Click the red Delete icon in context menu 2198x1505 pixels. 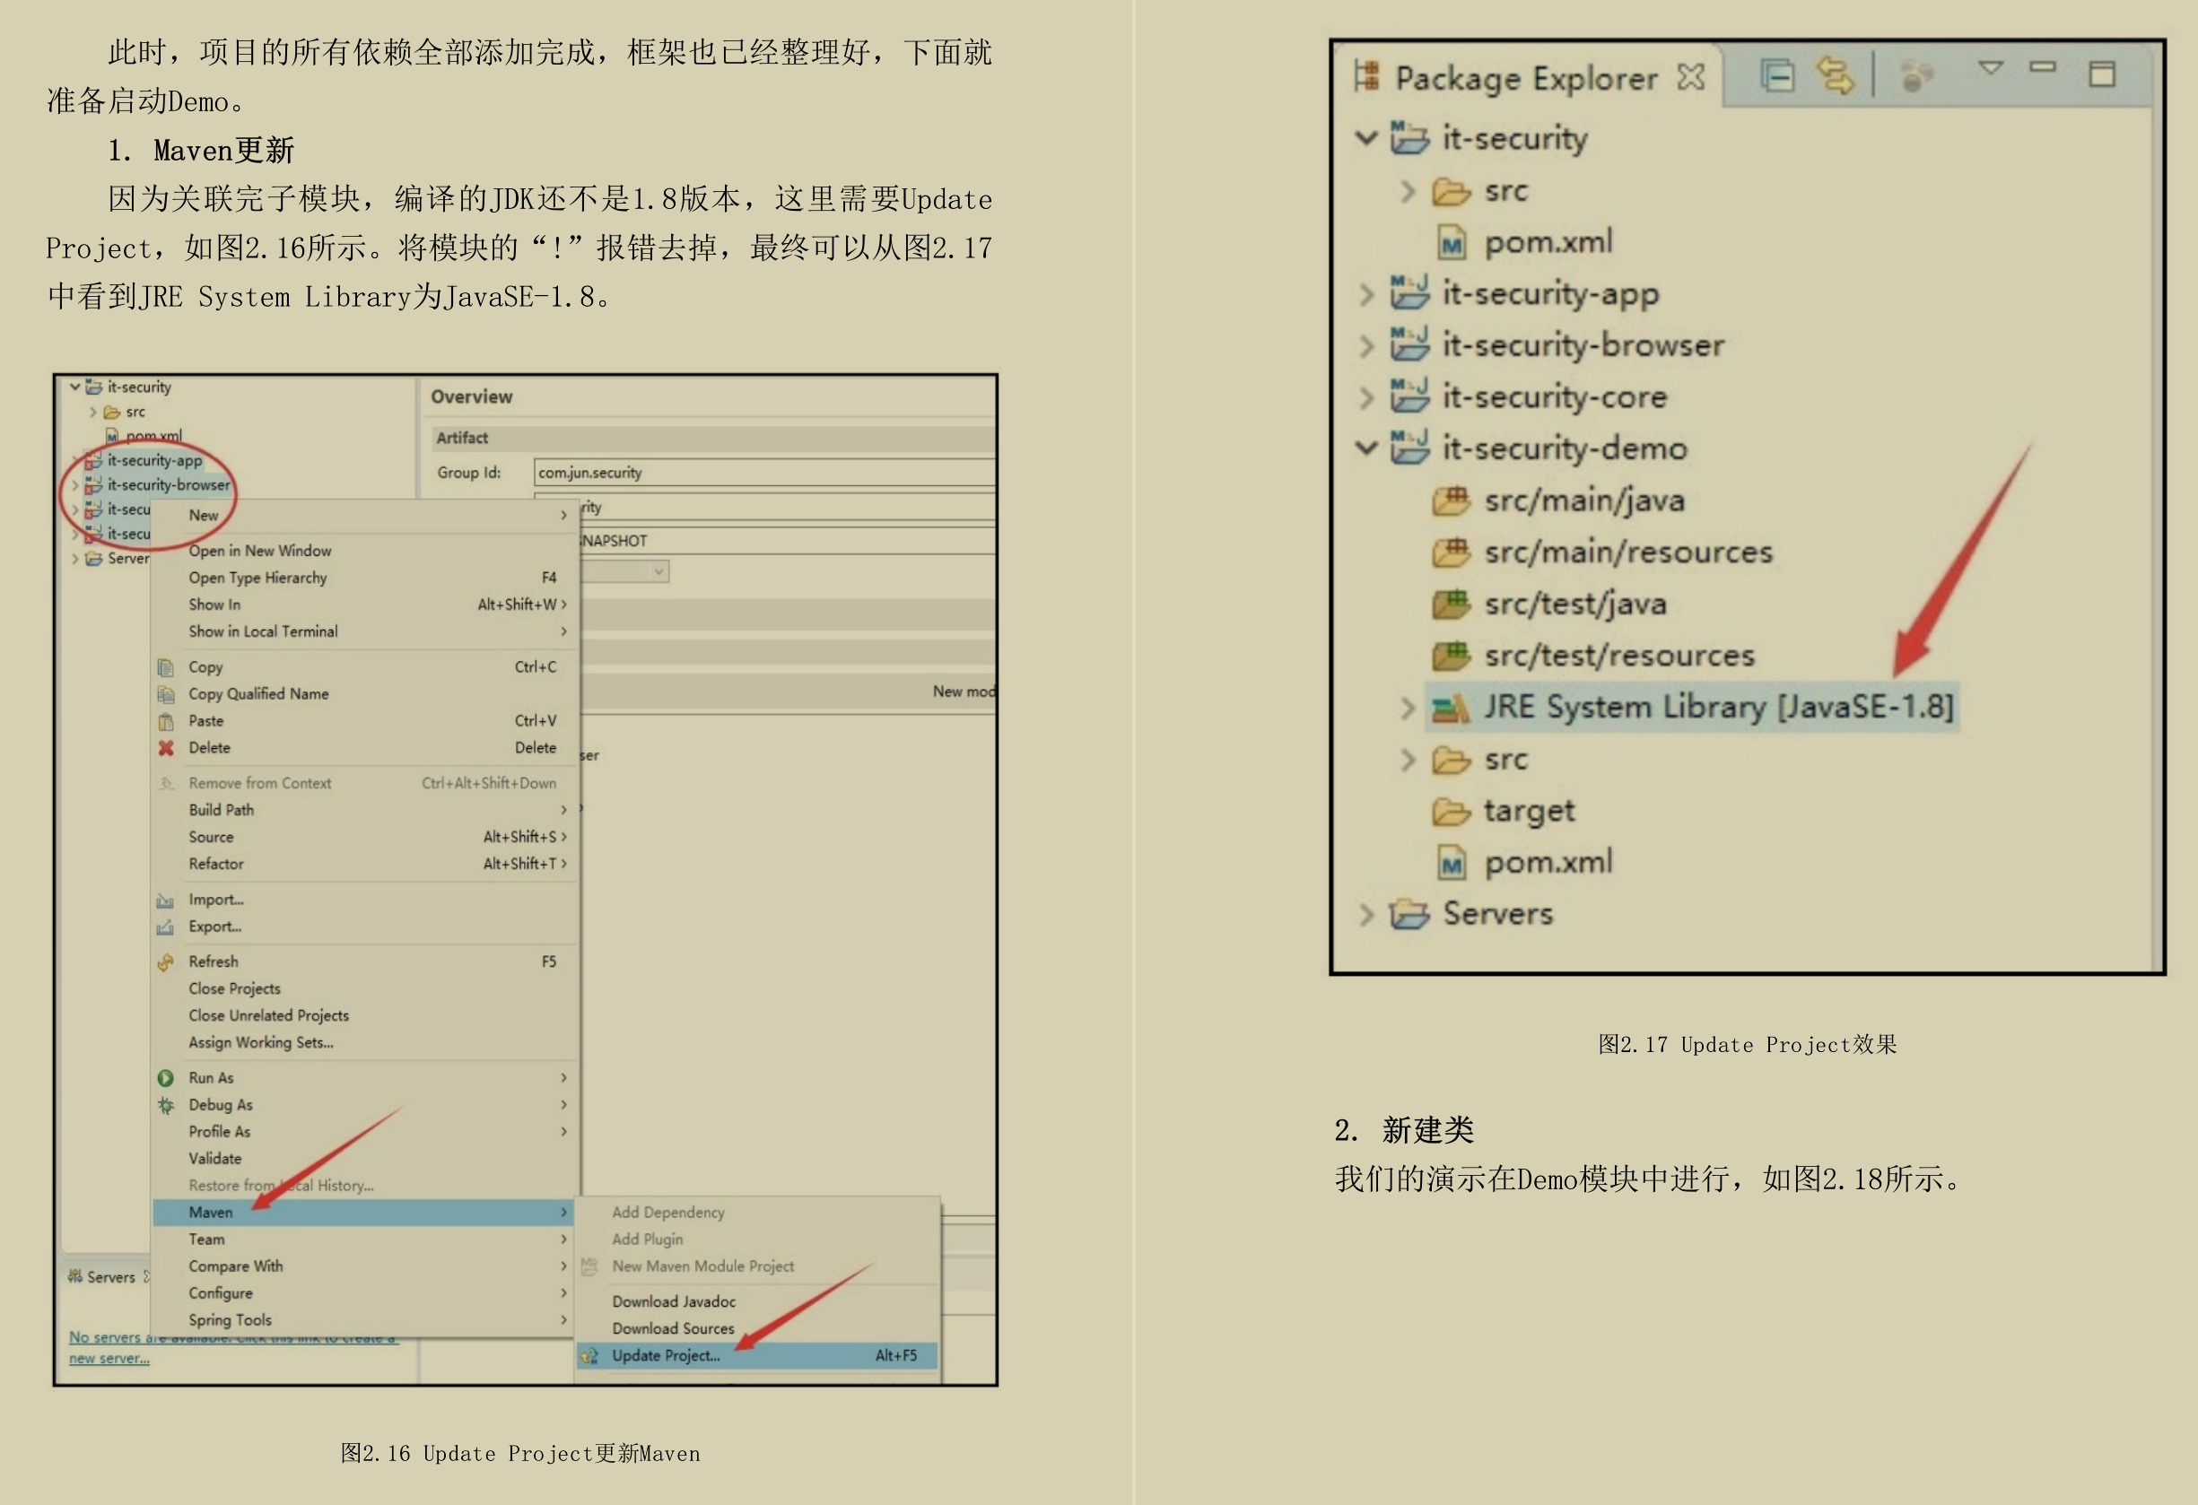click(x=165, y=748)
